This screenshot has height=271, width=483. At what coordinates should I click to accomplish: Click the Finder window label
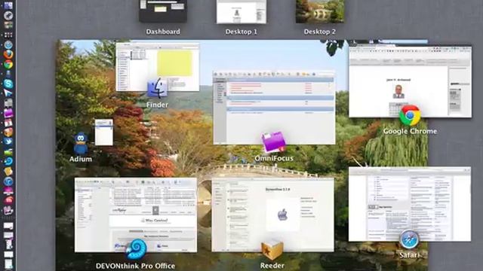pos(157,105)
